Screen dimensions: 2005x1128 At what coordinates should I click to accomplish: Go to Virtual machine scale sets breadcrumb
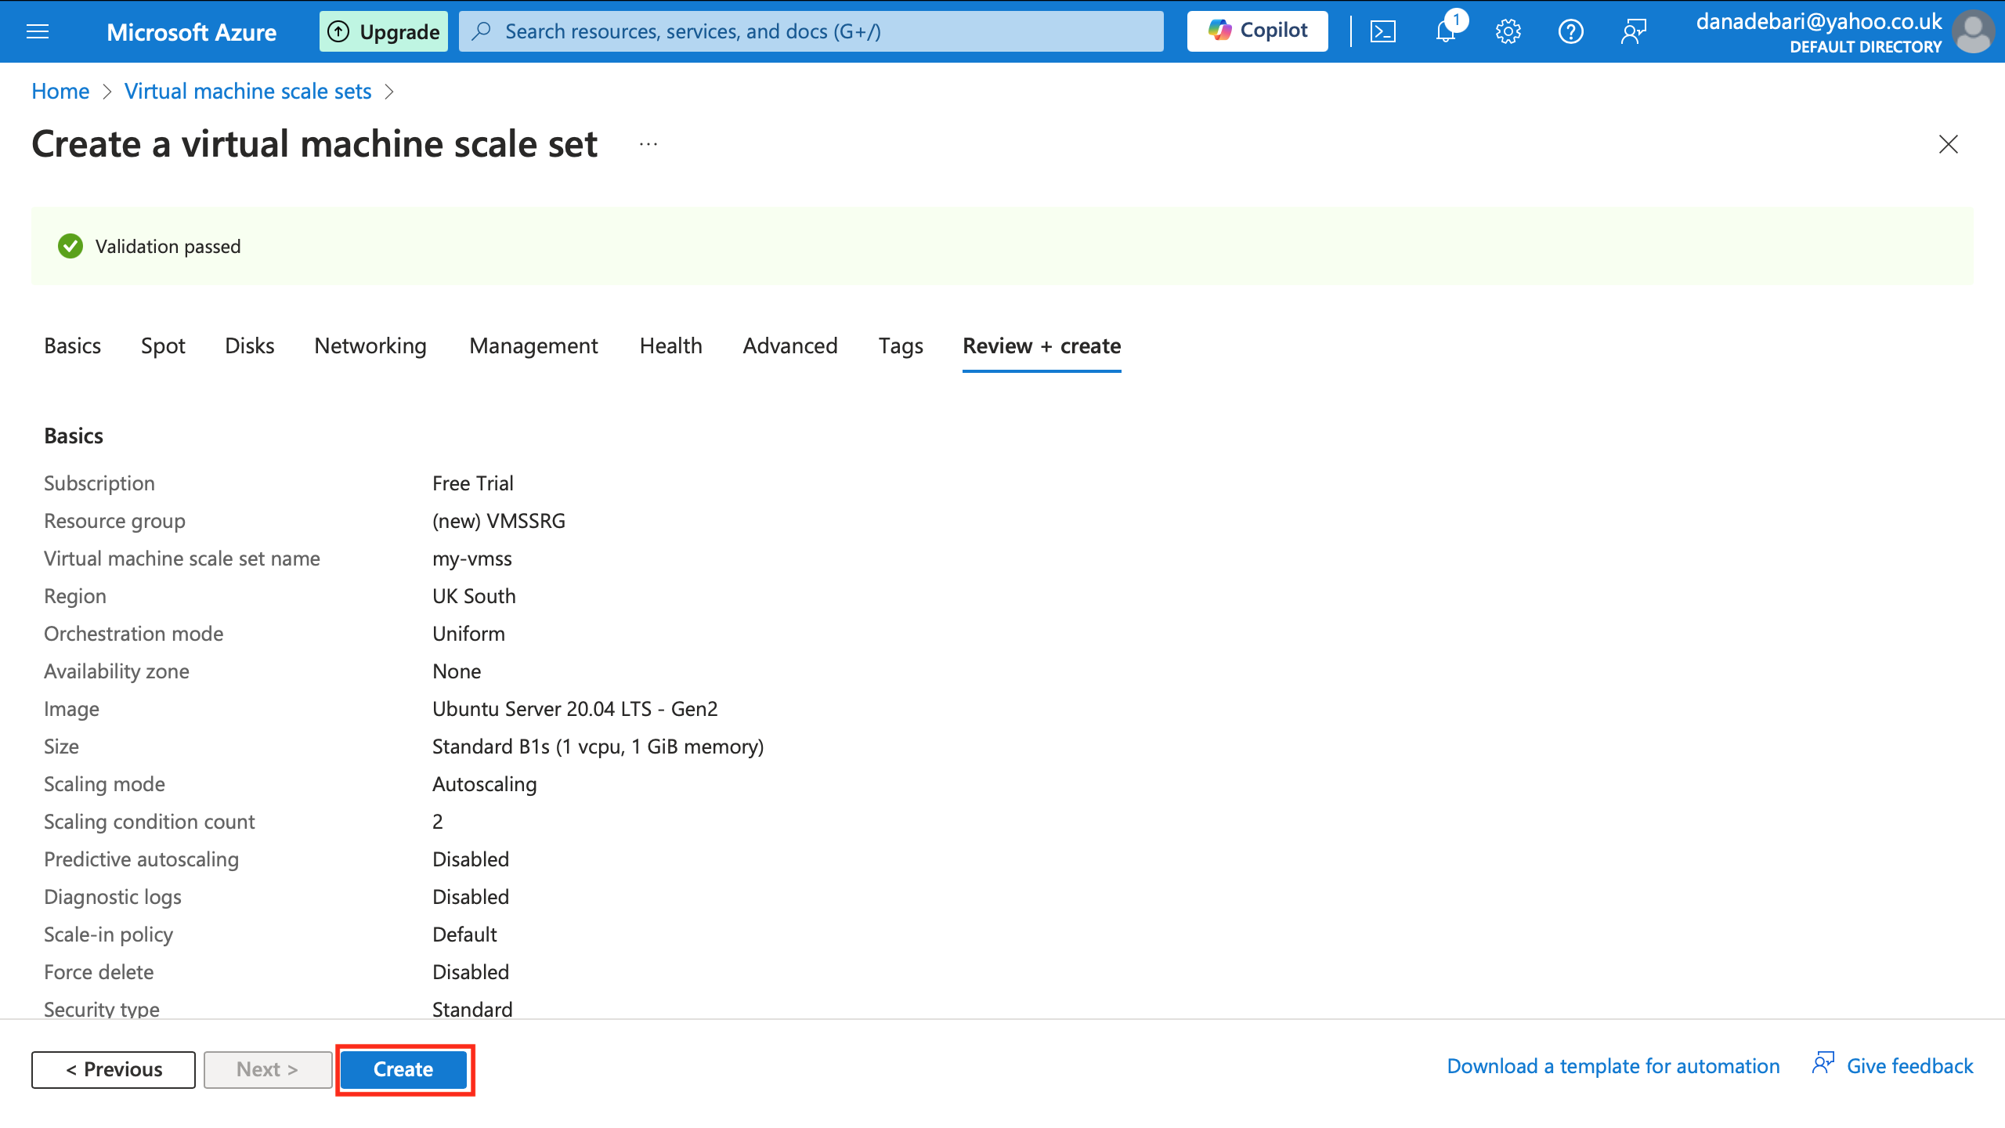[x=247, y=92]
